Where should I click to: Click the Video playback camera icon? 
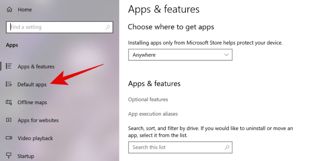tap(9, 138)
